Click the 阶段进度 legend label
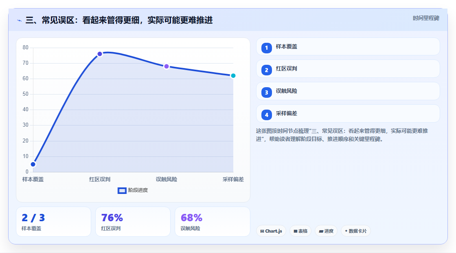This screenshot has width=456, height=253. click(138, 190)
